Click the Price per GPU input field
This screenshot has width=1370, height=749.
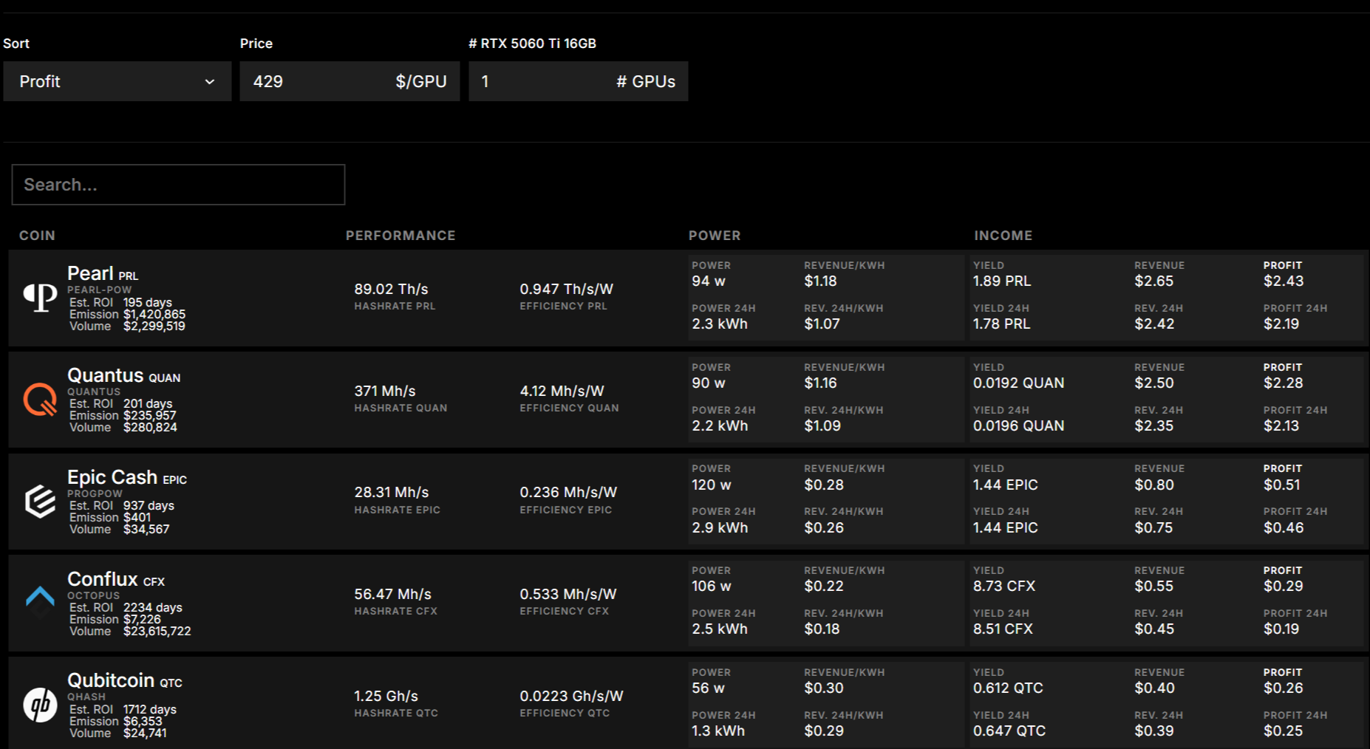pos(350,81)
